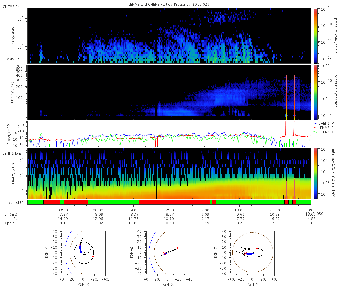Click the Dipole L value 14.11
345x288 pixels.
(63, 223)
